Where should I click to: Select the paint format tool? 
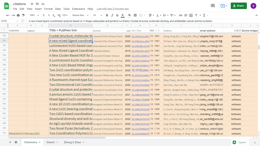23,15
